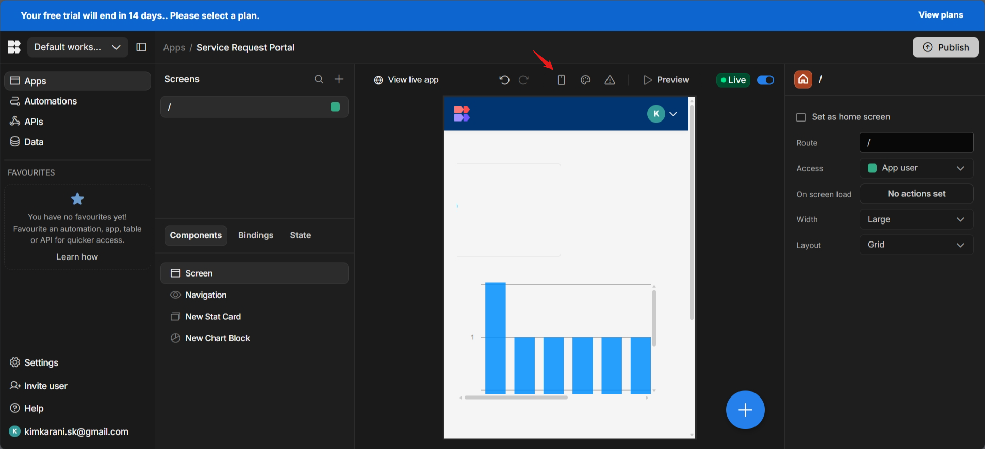
Task: Click the blue add component plus button
Action: (745, 410)
